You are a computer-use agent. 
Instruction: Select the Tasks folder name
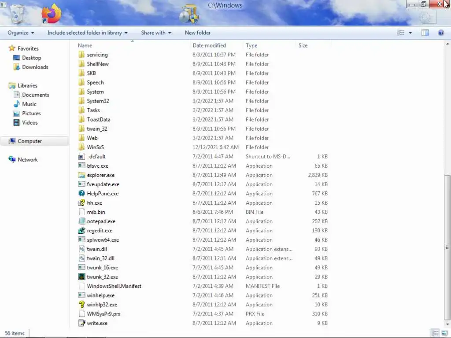93,110
